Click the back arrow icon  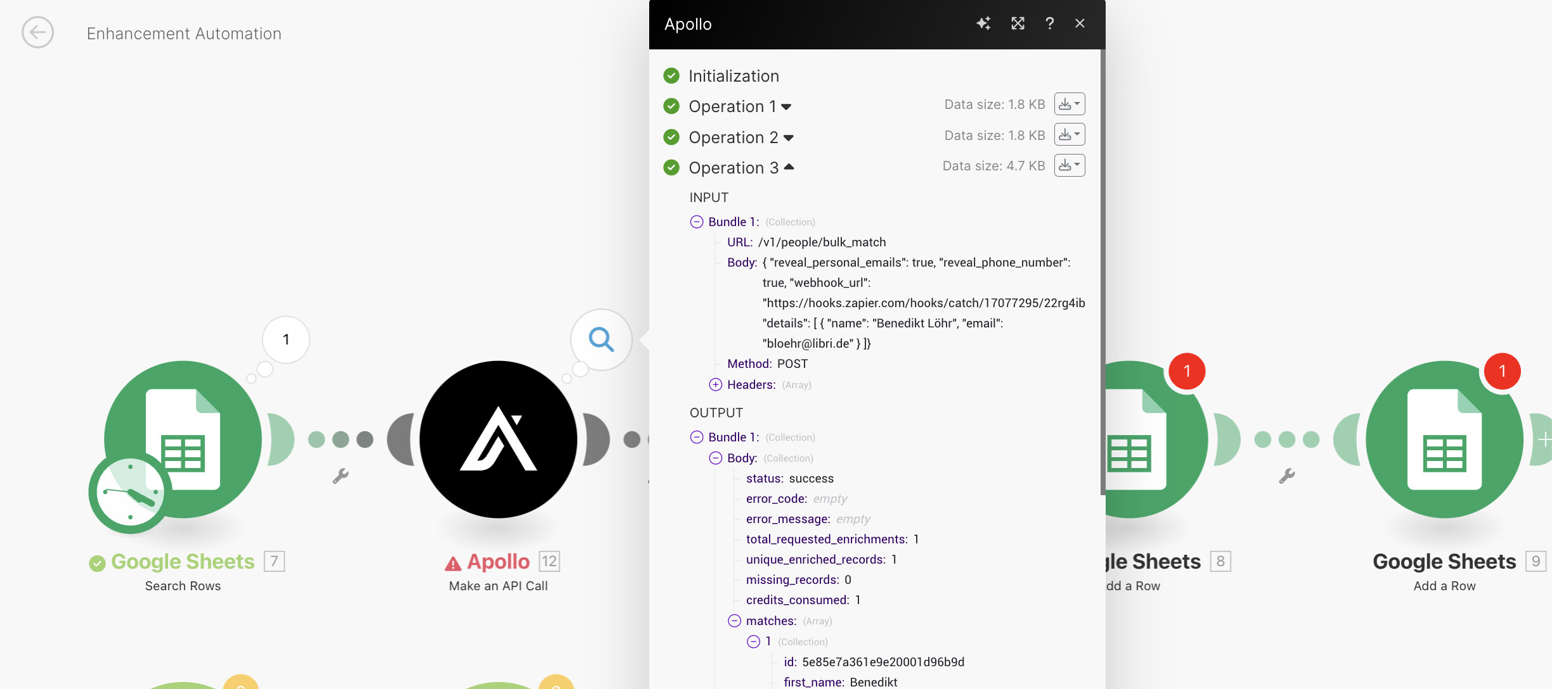tap(37, 32)
